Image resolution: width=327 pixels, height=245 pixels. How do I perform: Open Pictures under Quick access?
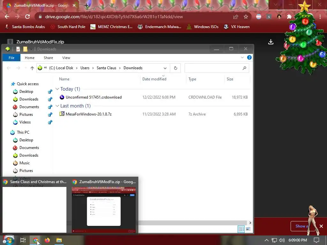point(23,115)
